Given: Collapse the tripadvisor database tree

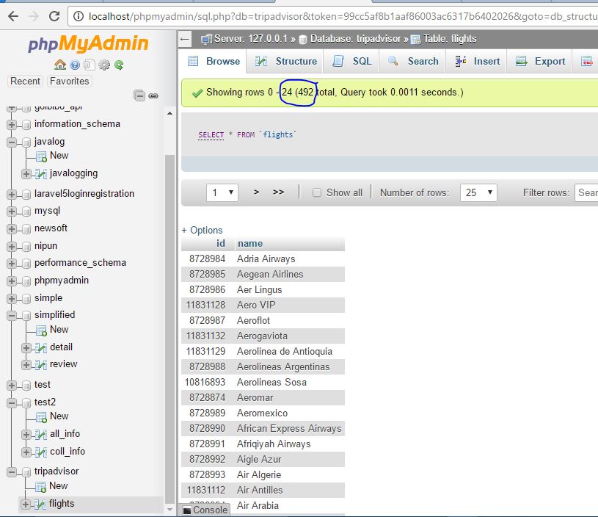Looking at the screenshot, I should coord(12,472).
